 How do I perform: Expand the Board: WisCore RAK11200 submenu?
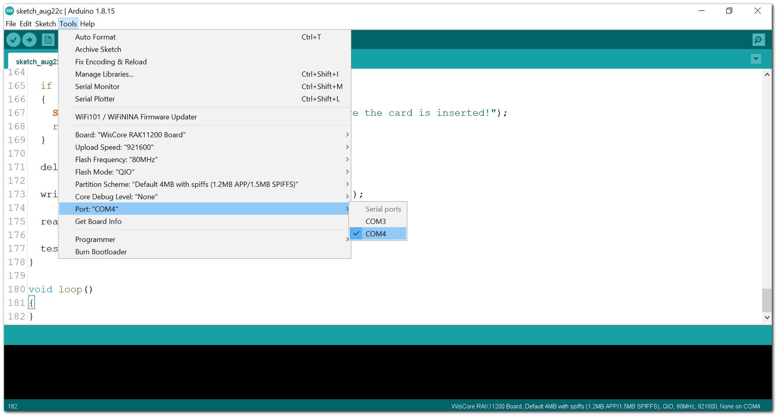(x=204, y=135)
